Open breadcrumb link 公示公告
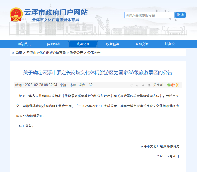 pos(94,53)
